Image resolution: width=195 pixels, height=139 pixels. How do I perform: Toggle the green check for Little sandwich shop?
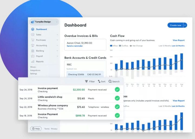117,98
